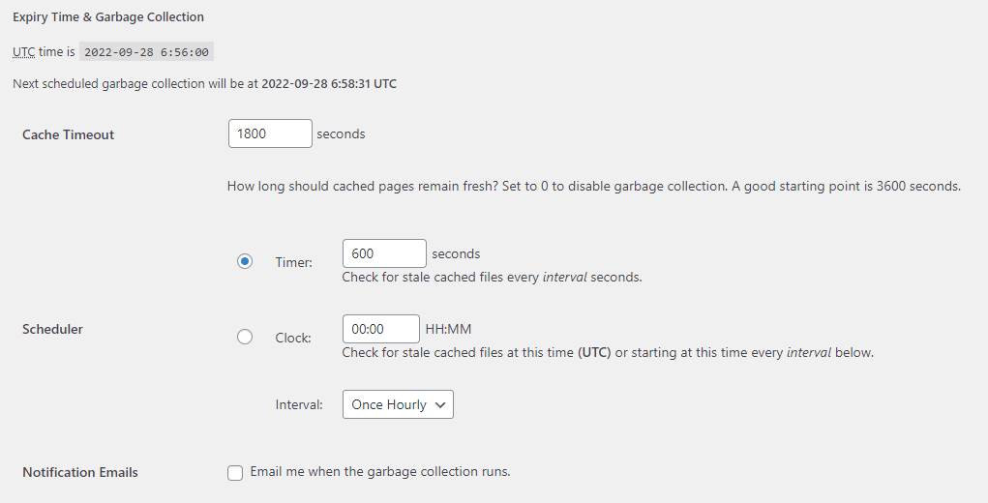Screen dimensions: 988x503
Task: Click the Clock time field showing 00:00
Action: 381,329
